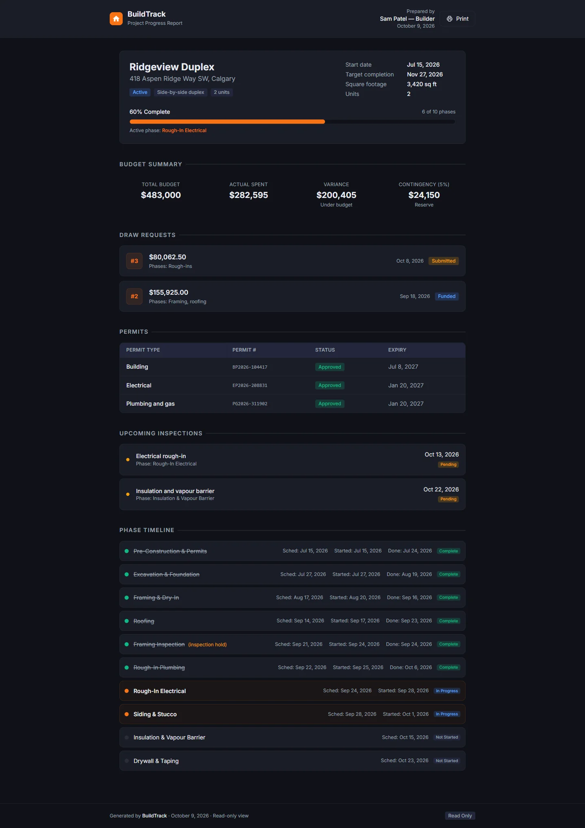
Task: Select the Active status tag
Action: pos(140,92)
